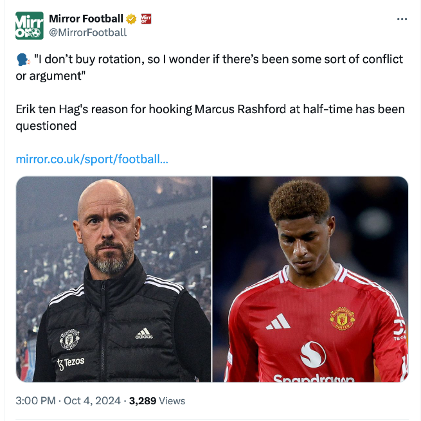Open the mirror.co.uk/sport/football article link
Image resolution: width=421 pixels, height=421 pixels.
pos(92,158)
